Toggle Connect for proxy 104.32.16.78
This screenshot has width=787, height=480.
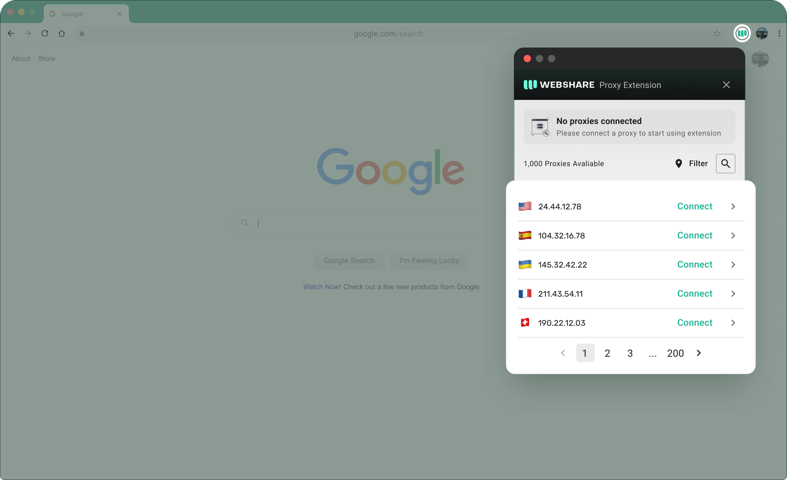[x=695, y=235]
